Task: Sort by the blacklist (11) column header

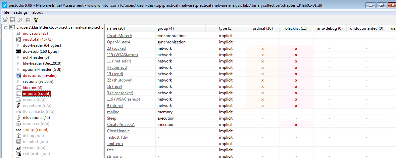Action: [x=296, y=28]
